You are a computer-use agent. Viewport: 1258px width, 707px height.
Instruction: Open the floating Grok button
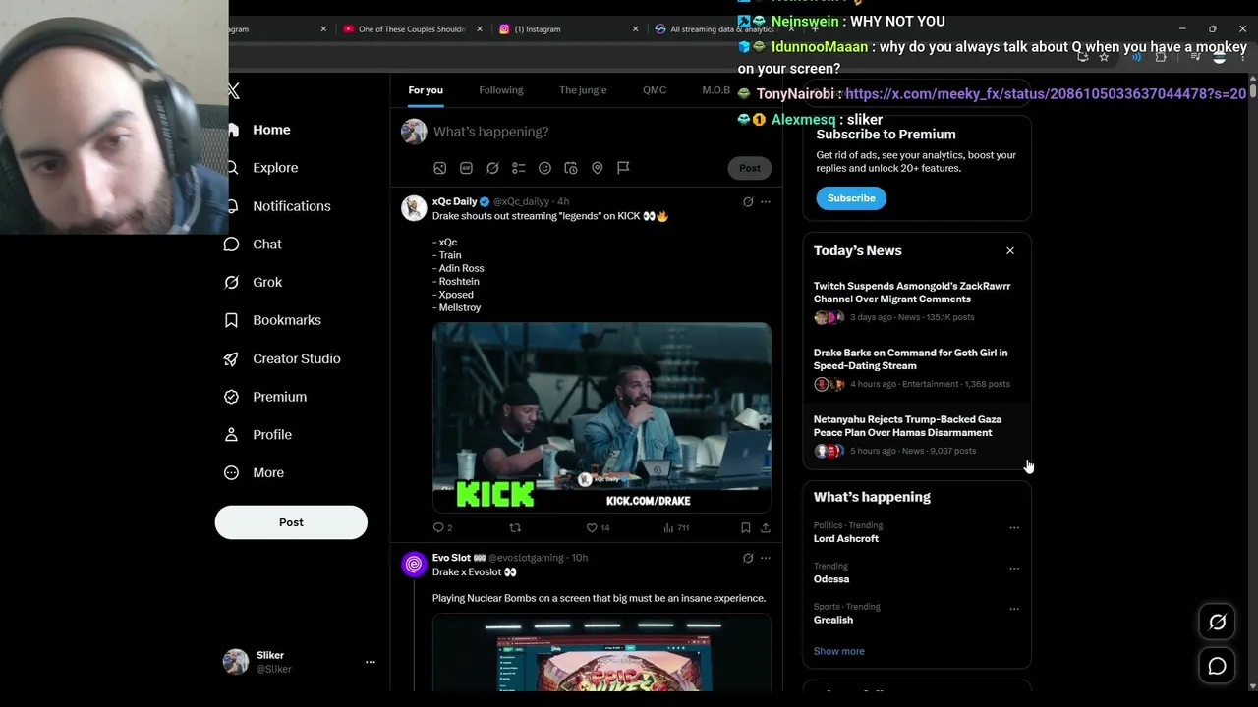[1218, 623]
